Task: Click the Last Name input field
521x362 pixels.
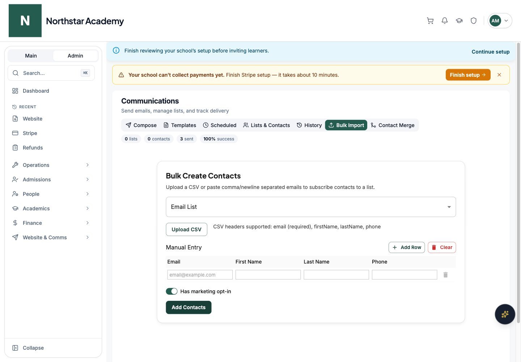Action: [x=336, y=275]
